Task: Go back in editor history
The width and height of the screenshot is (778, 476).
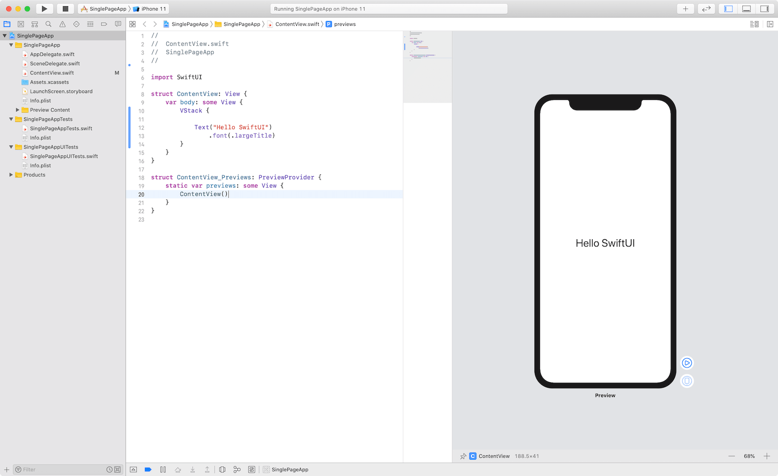Action: tap(145, 24)
